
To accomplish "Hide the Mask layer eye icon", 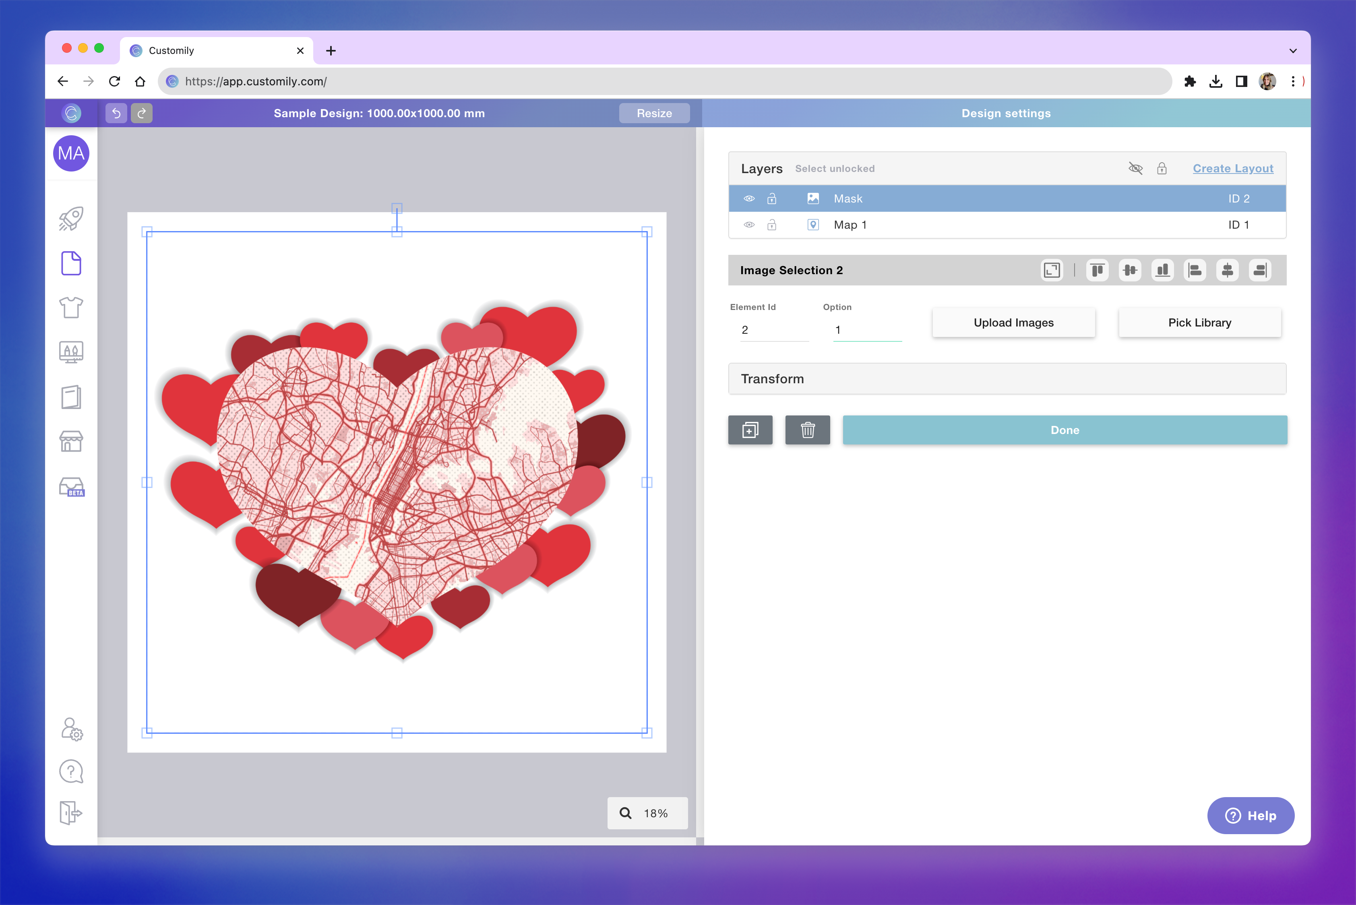I will point(749,198).
